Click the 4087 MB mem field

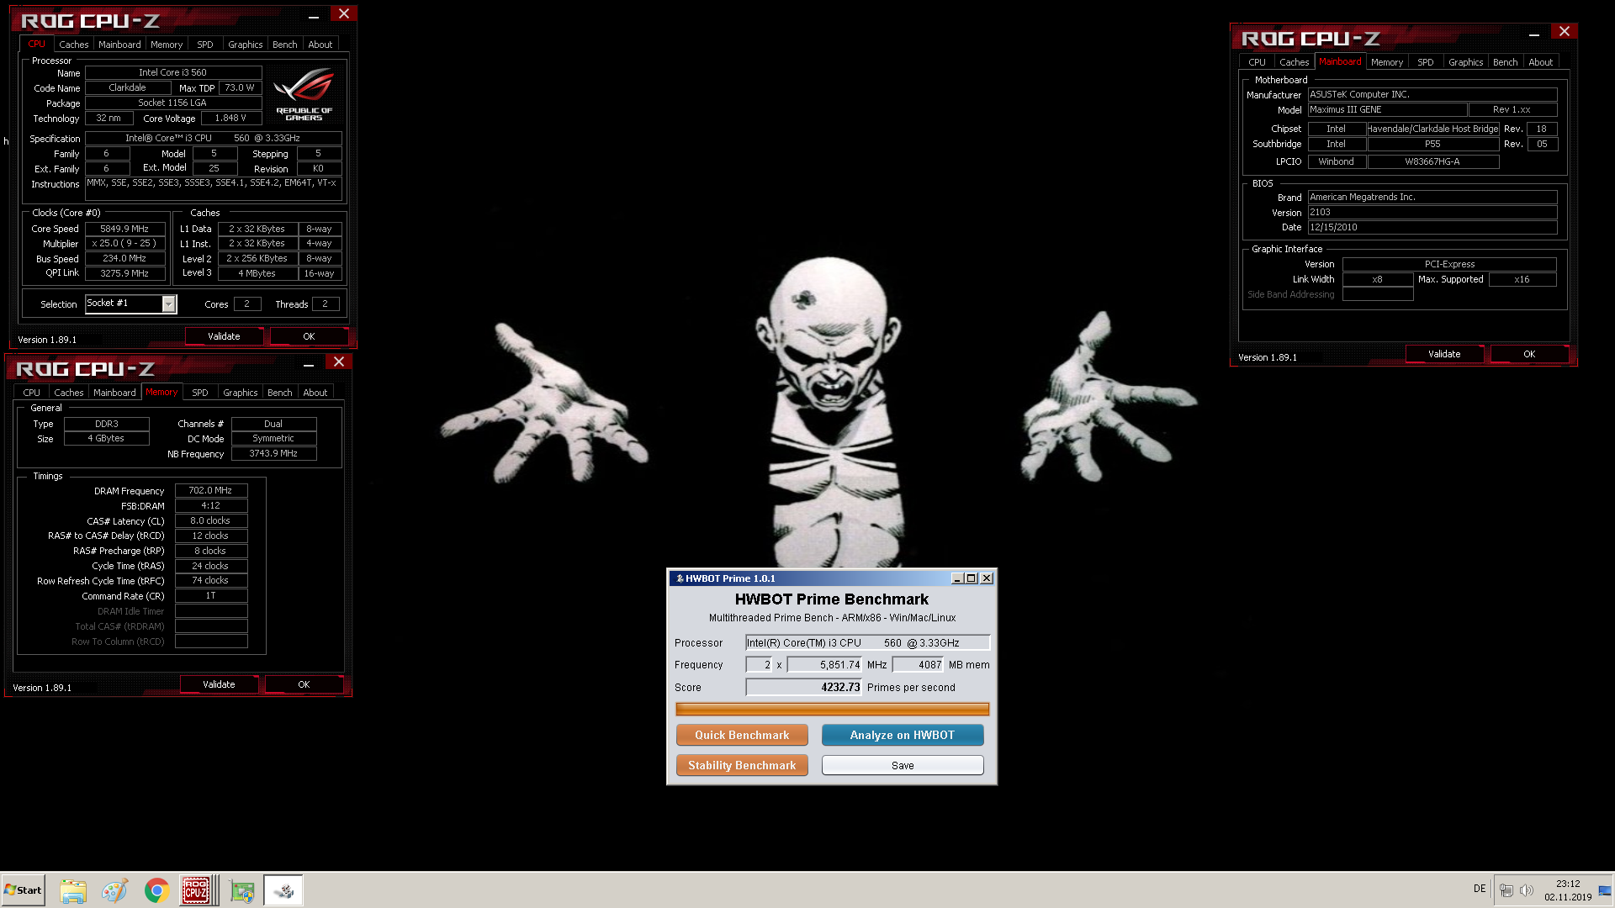pyautogui.click(x=918, y=664)
